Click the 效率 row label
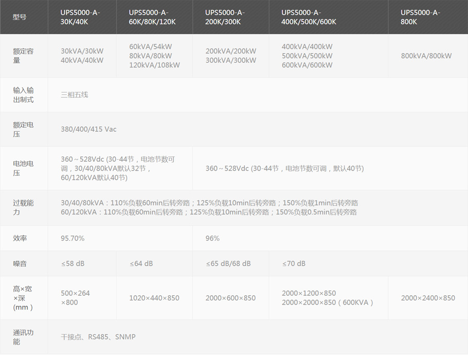Image resolution: width=468 pixels, height=355 pixels. [20, 239]
